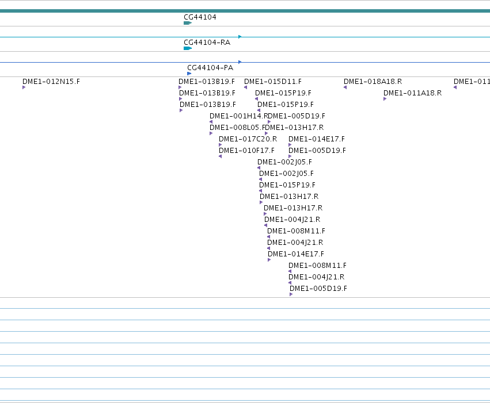The width and height of the screenshot is (490, 403).
Task: Open the CG44104 gene label
Action: pyautogui.click(x=200, y=17)
